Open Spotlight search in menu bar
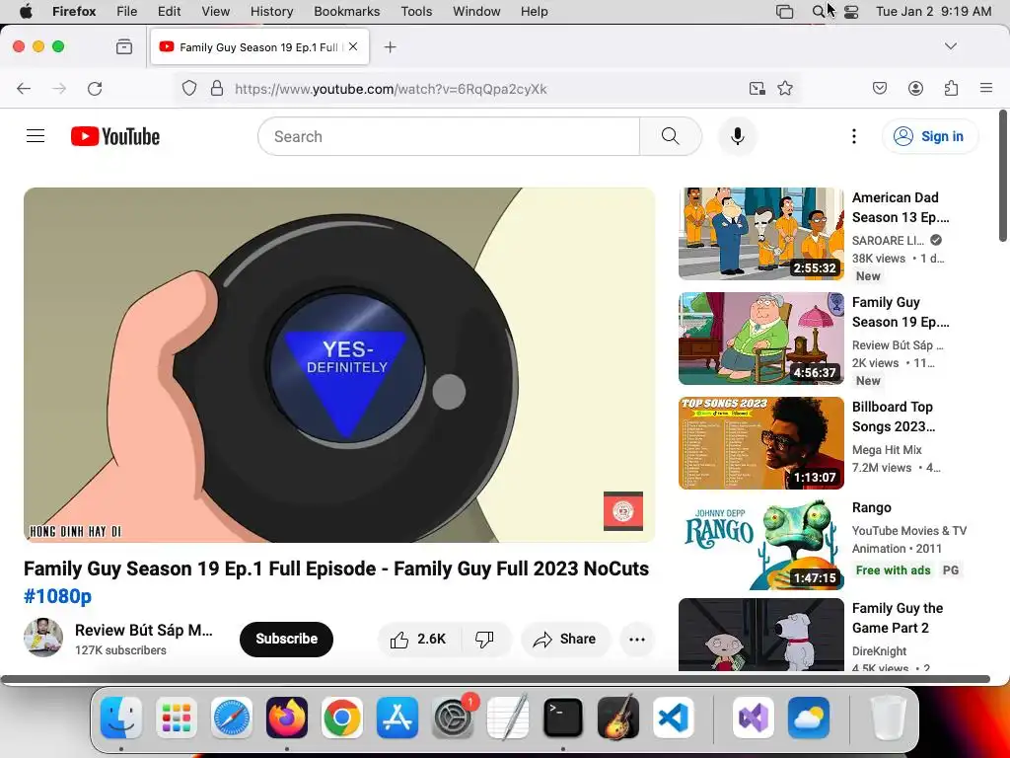Image resolution: width=1010 pixels, height=758 pixels. click(818, 12)
